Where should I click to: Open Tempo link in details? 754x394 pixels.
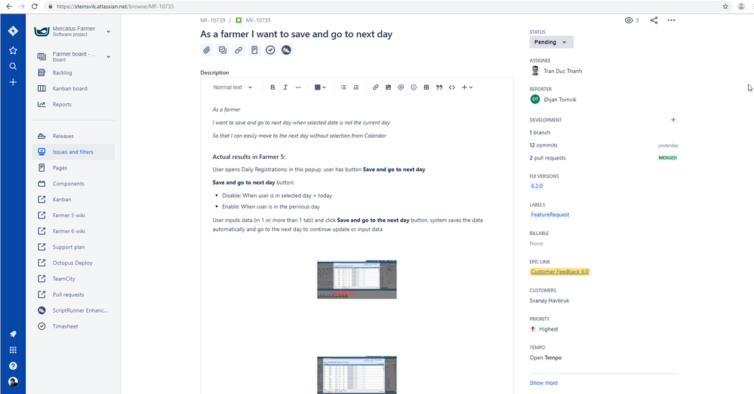tap(545, 358)
